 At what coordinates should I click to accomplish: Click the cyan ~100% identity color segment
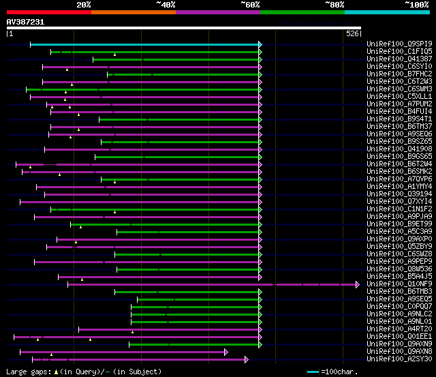pyautogui.click(x=388, y=12)
